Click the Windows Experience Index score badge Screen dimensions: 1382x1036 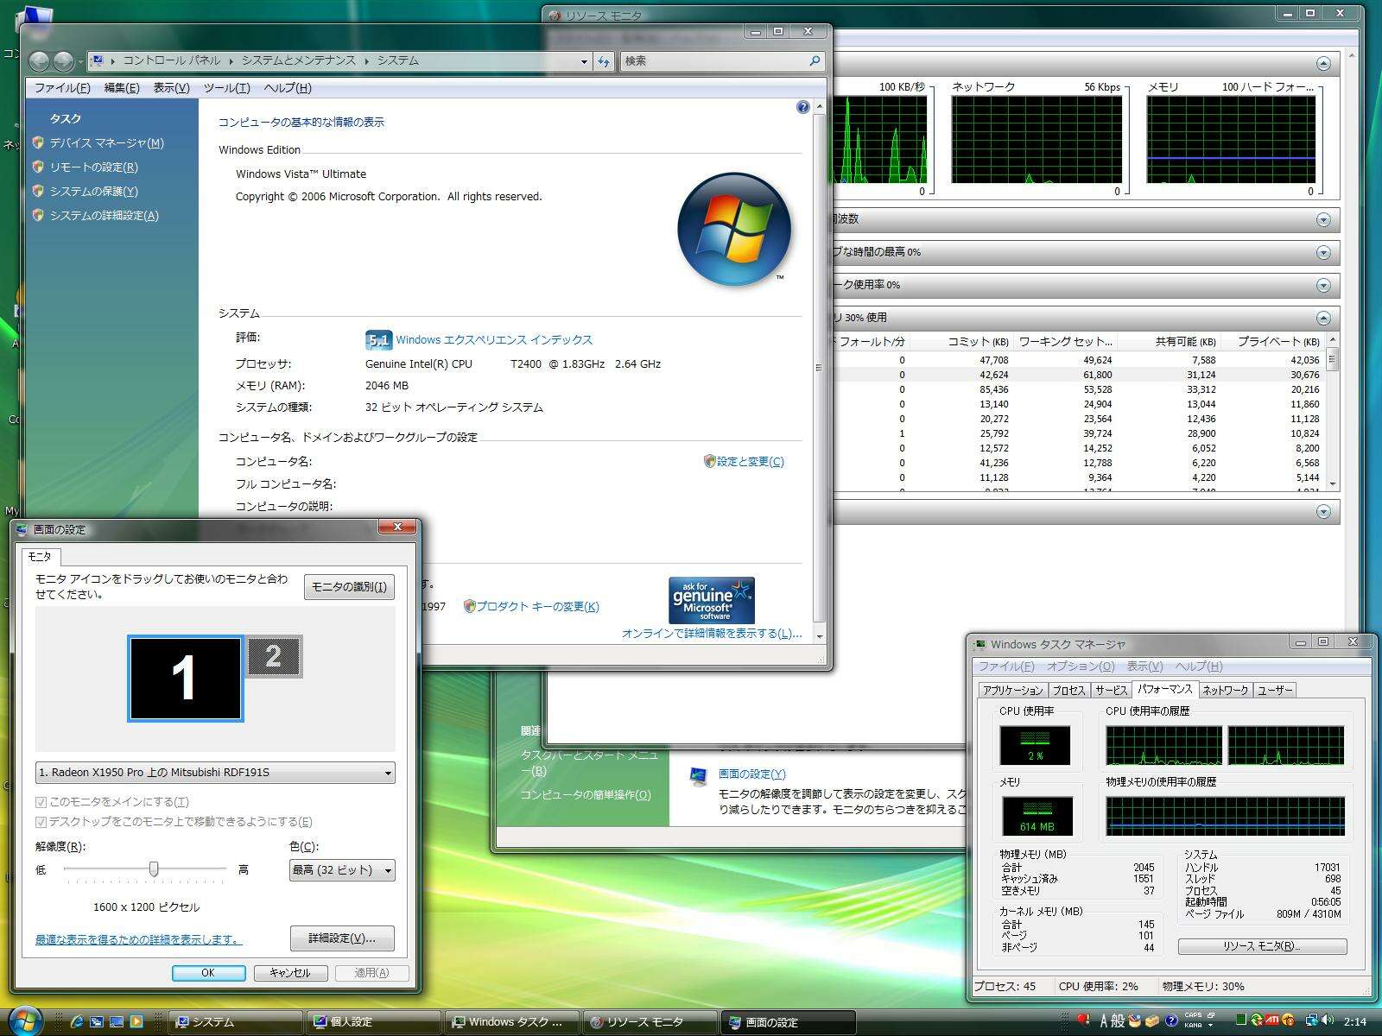(x=378, y=340)
